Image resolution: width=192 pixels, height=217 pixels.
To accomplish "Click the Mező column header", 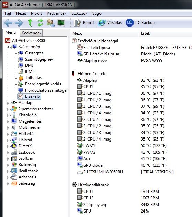I will [x=104, y=33].
